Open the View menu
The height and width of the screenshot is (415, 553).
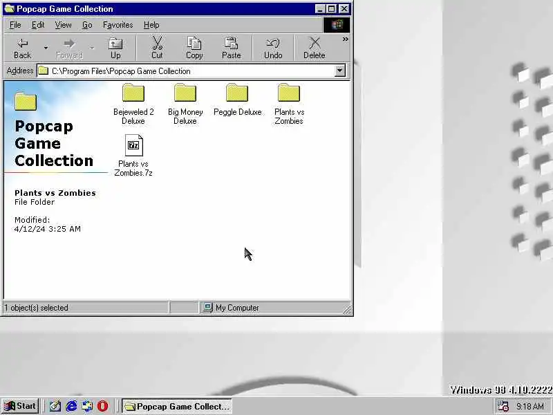(x=63, y=25)
